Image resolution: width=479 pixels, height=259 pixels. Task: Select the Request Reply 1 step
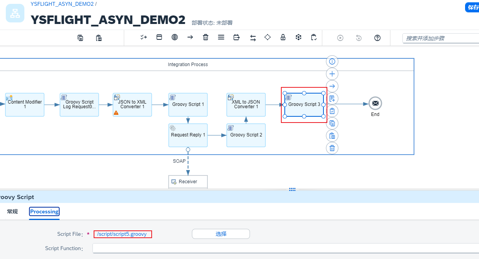point(188,135)
